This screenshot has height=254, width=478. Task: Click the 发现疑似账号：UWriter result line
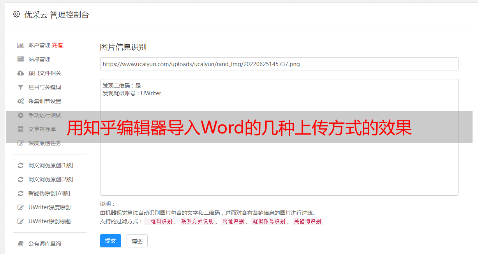pyautogui.click(x=132, y=93)
